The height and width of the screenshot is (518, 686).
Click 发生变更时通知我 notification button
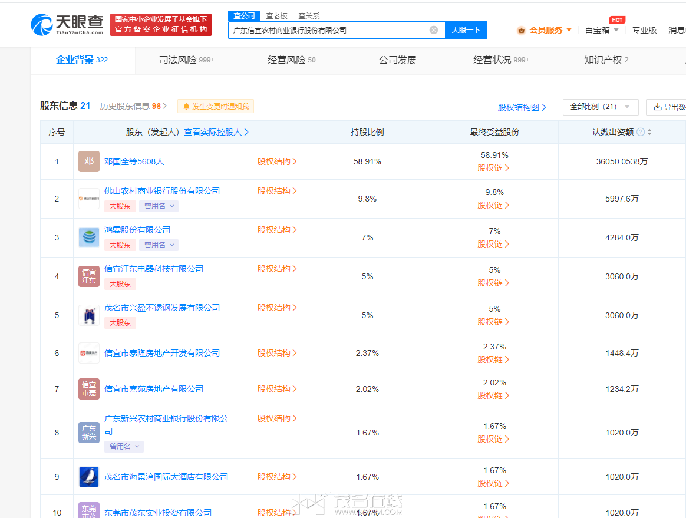216,107
